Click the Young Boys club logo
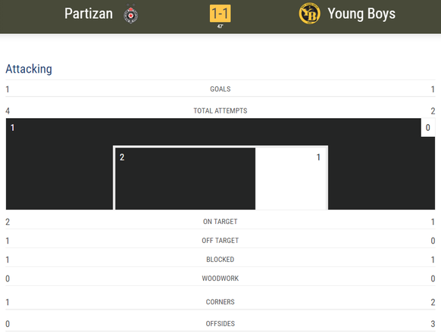 point(309,14)
